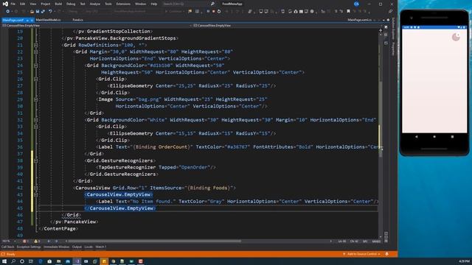Click the navigate back arrow below editor

click(49, 241)
